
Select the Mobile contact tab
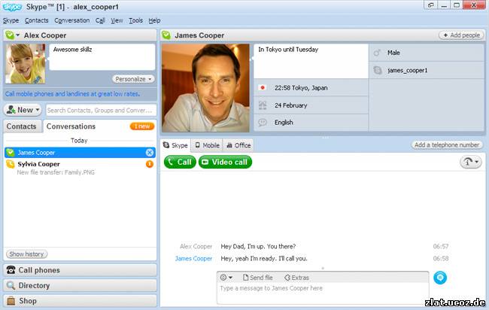[x=207, y=145]
